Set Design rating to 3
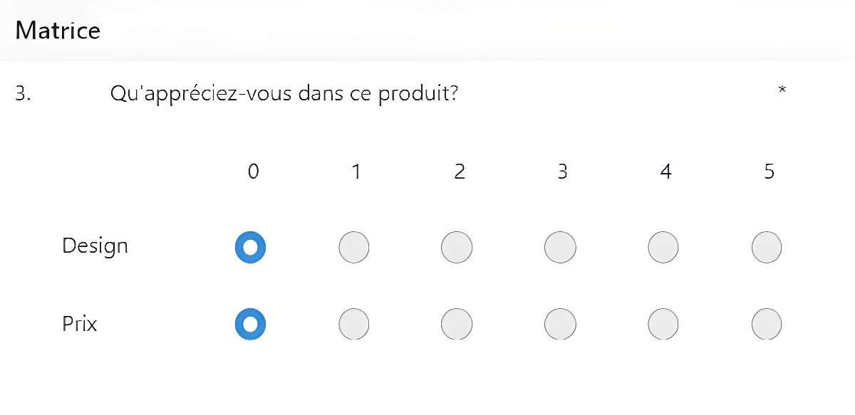 [560, 247]
